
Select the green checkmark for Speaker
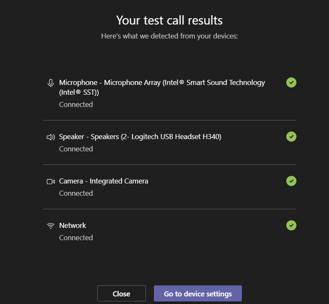pyautogui.click(x=291, y=137)
